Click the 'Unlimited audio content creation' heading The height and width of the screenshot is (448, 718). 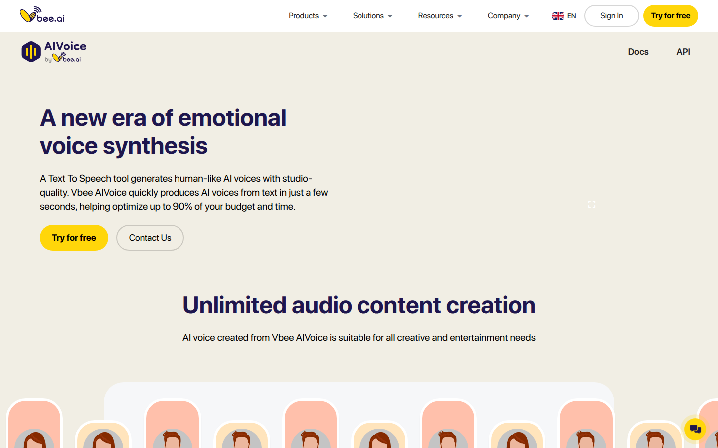(x=359, y=305)
